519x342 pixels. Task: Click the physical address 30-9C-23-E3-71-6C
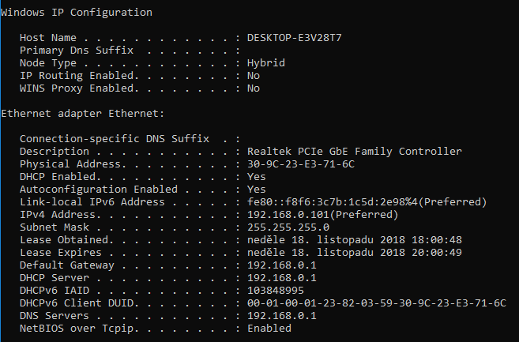(300, 164)
